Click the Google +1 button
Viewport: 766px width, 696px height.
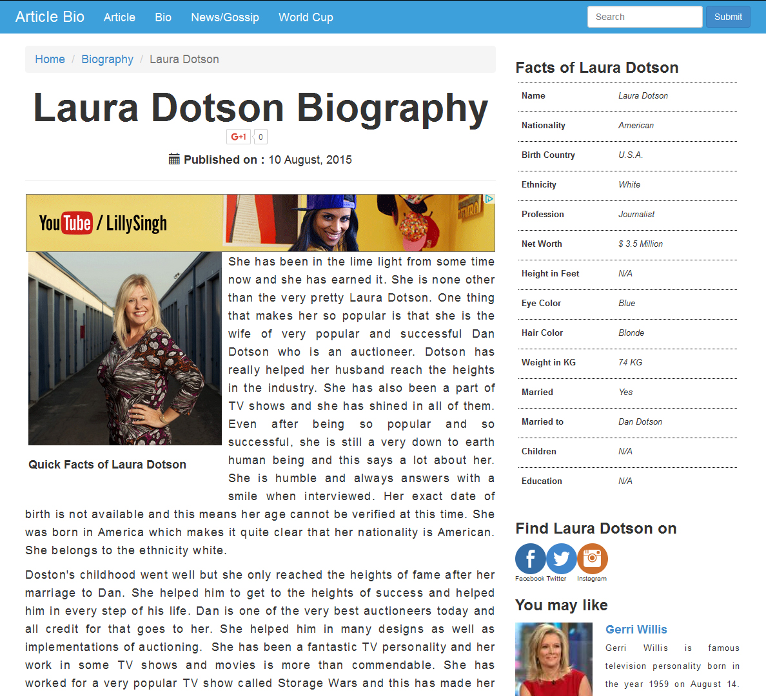click(239, 137)
